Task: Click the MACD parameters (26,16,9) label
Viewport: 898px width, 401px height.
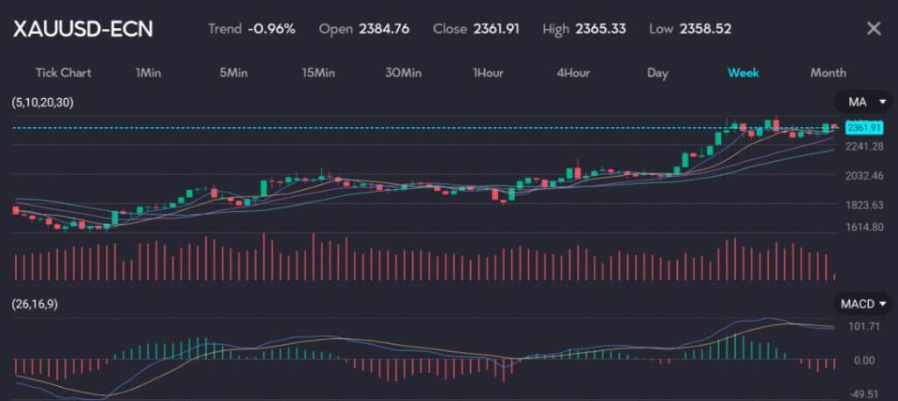Action: pos(35,304)
